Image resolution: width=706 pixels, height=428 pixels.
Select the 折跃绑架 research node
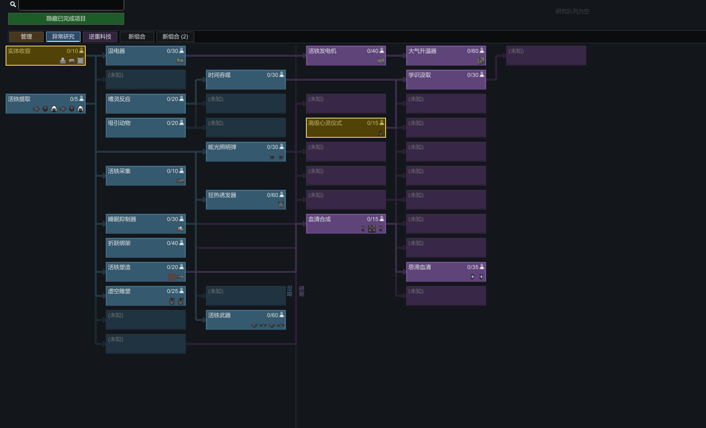[x=146, y=248]
